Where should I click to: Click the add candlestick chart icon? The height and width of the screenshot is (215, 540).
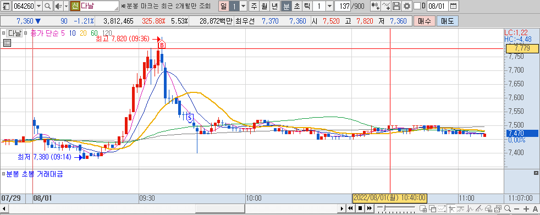(376, 6)
